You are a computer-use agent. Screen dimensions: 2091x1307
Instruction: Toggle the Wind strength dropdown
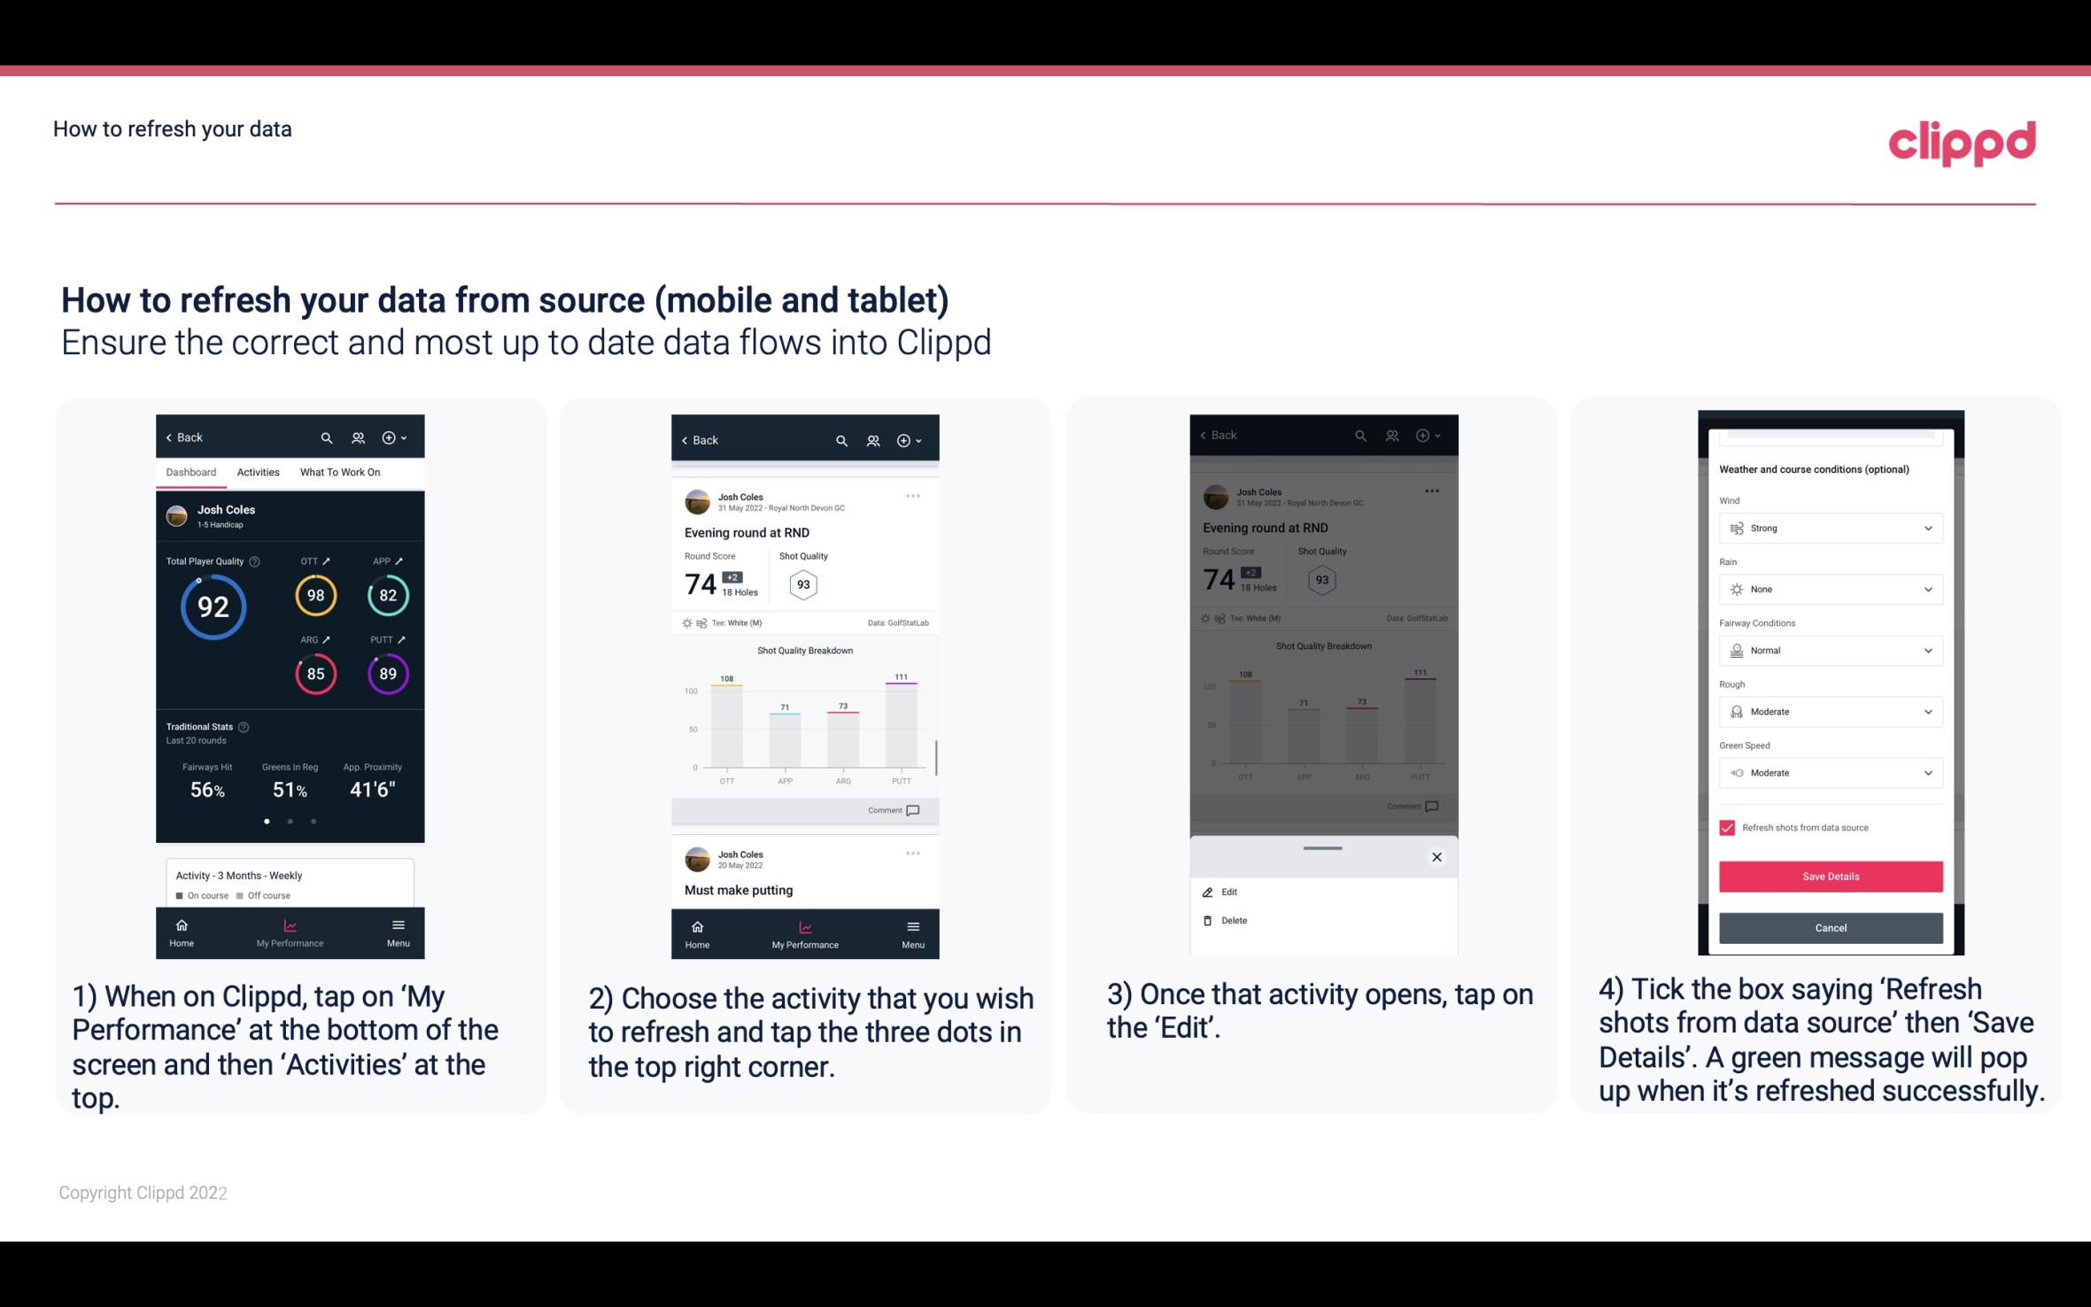coord(1829,527)
